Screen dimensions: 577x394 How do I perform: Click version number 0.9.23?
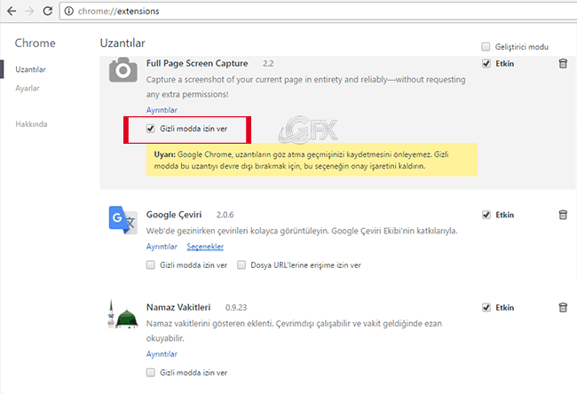[x=236, y=308]
